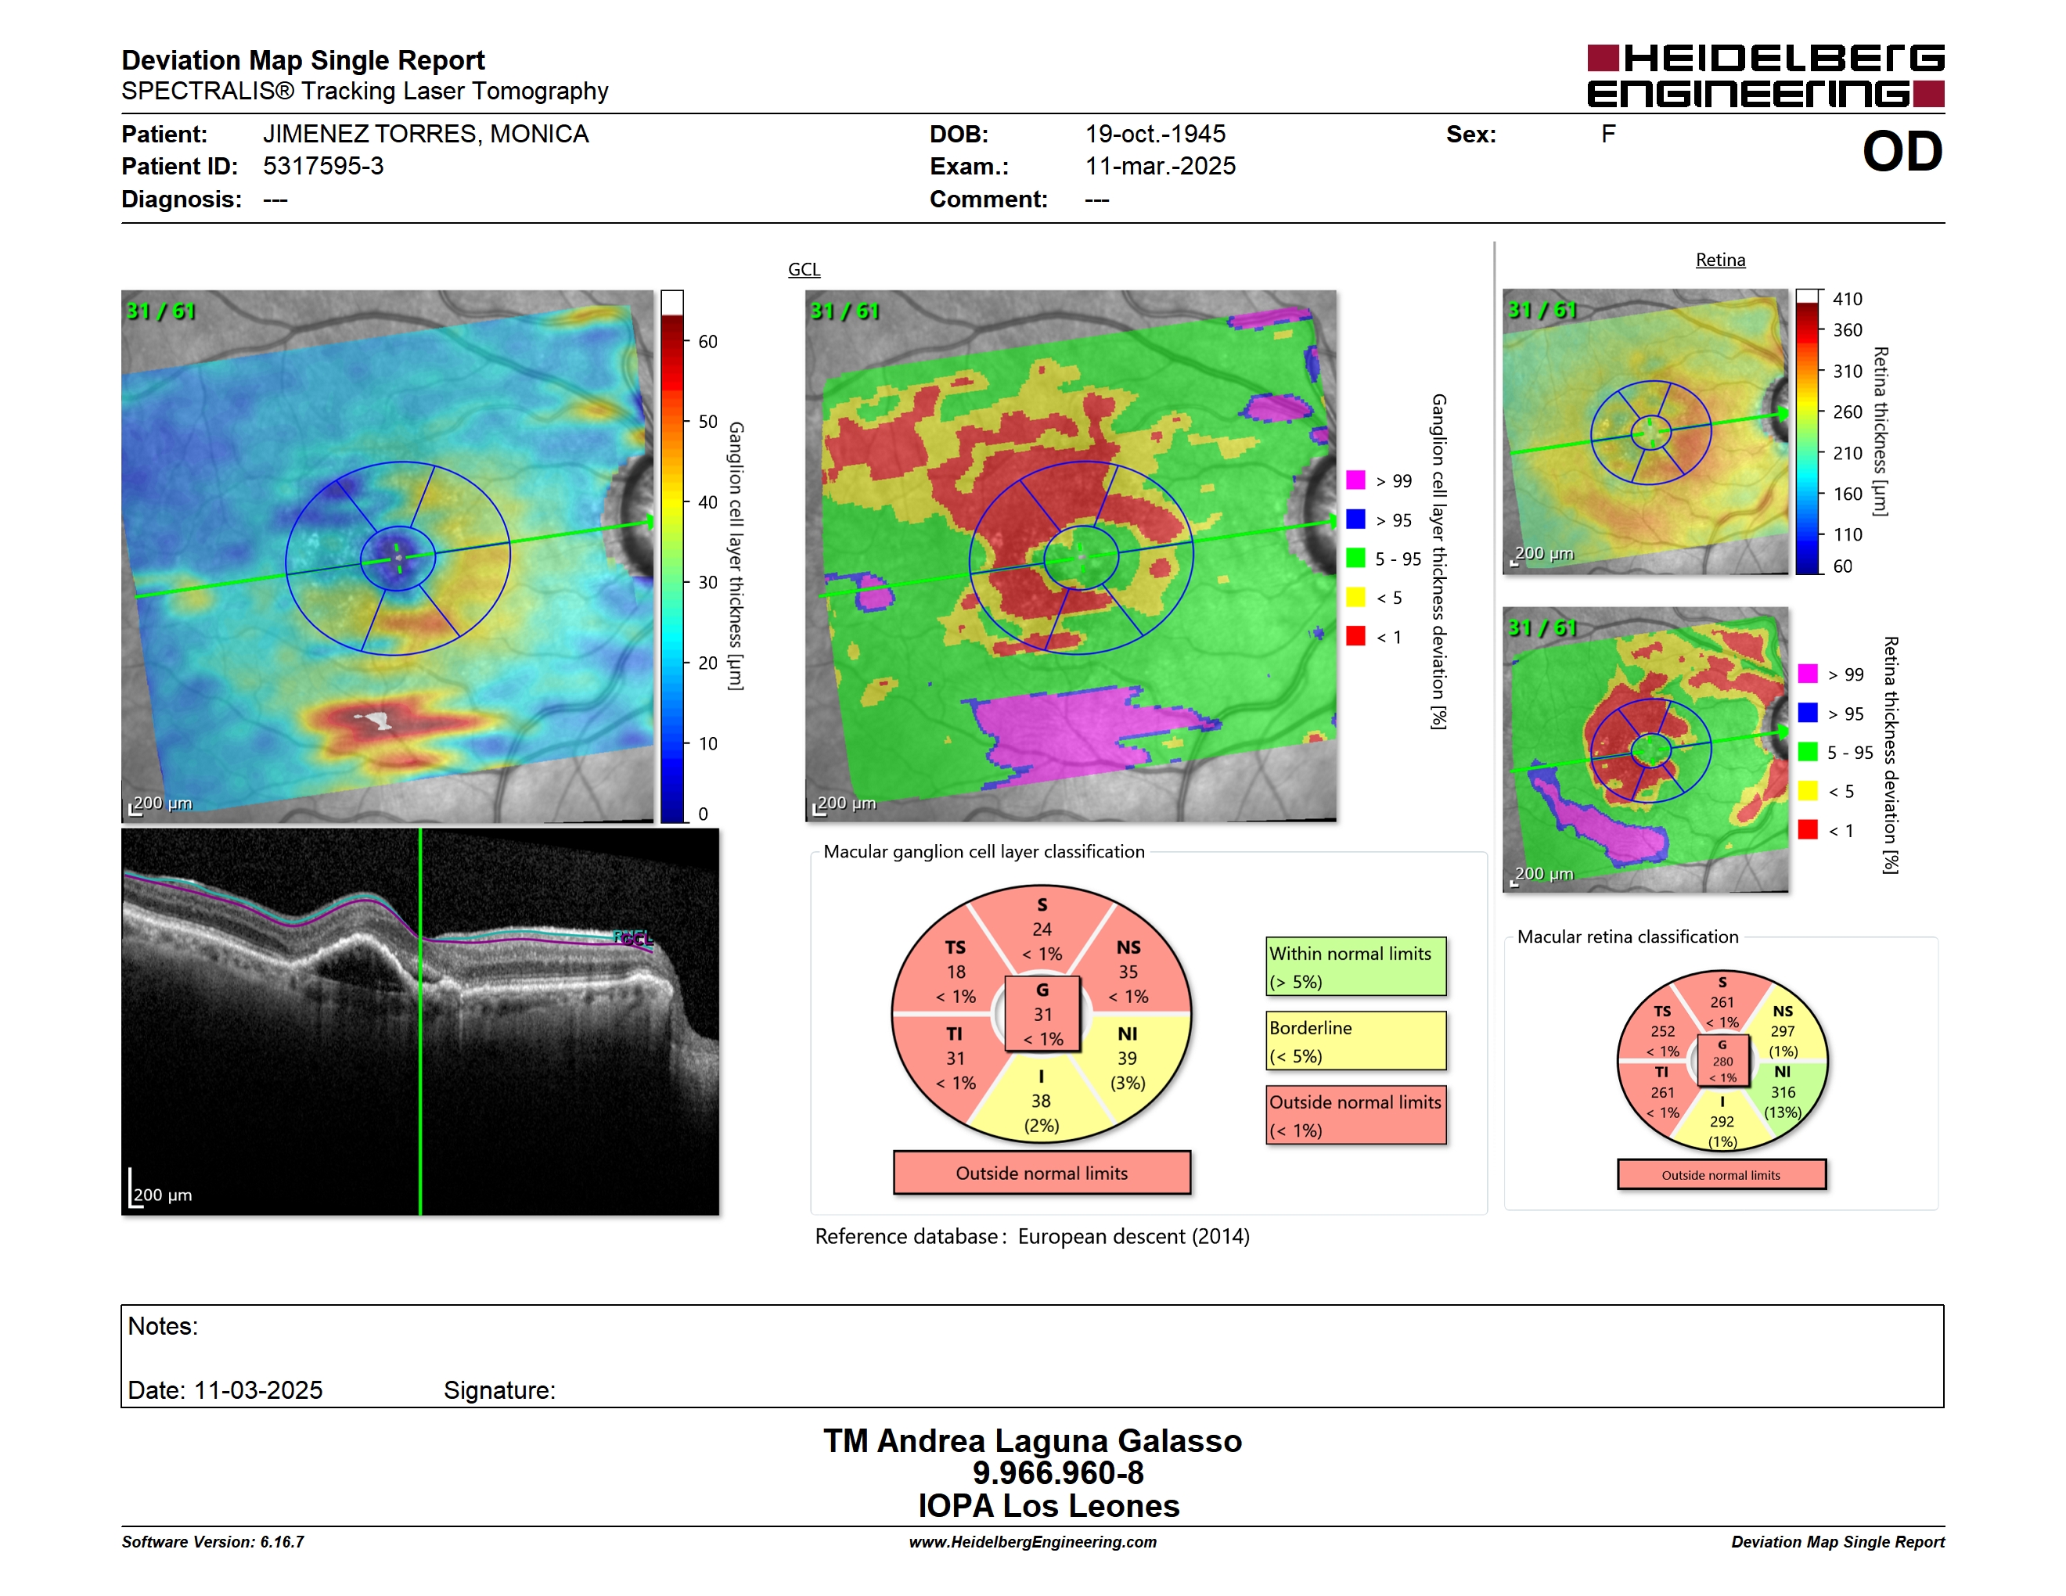Screen dimensions: 2066x1596
Task: Click the TI sector value 261 in retina chart
Action: pos(1662,1093)
